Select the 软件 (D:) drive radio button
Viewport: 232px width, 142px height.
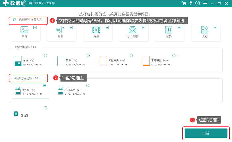[88, 56]
